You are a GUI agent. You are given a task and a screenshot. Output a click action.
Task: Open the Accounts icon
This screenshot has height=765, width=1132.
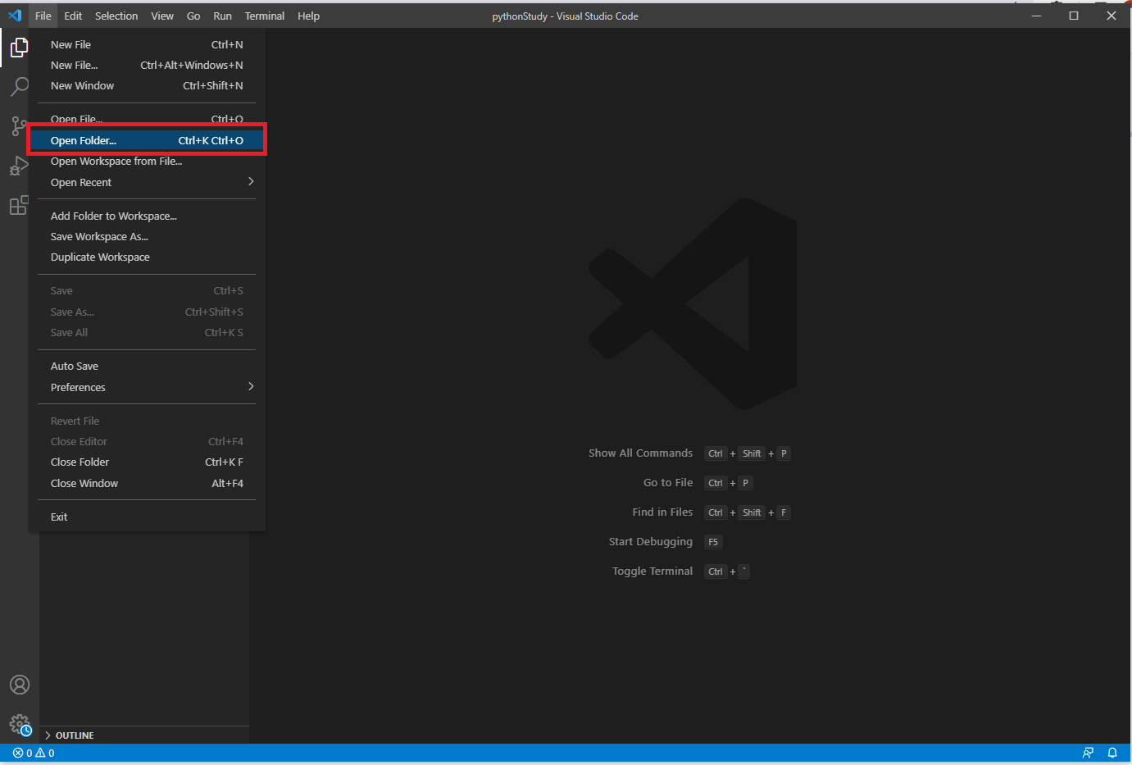[20, 685]
